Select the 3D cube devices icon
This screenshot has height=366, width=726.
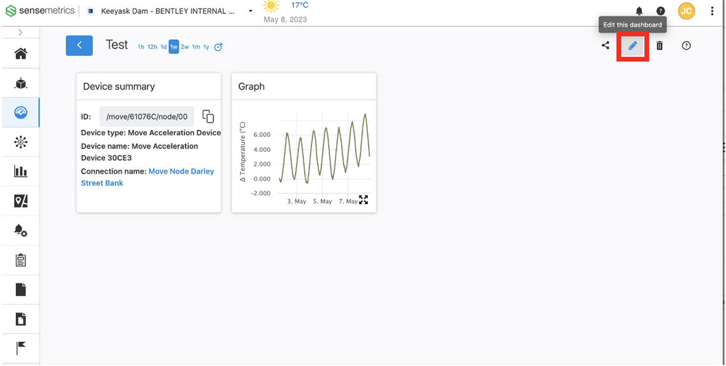coord(20,83)
